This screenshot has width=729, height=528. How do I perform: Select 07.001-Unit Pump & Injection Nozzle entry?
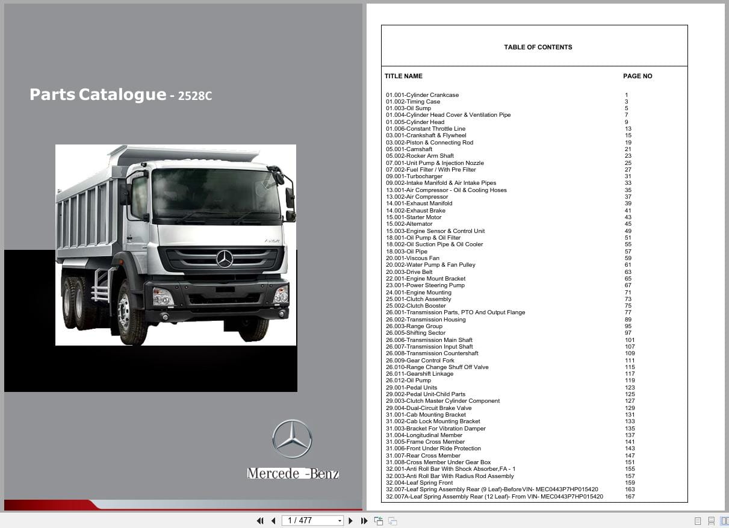pos(435,163)
